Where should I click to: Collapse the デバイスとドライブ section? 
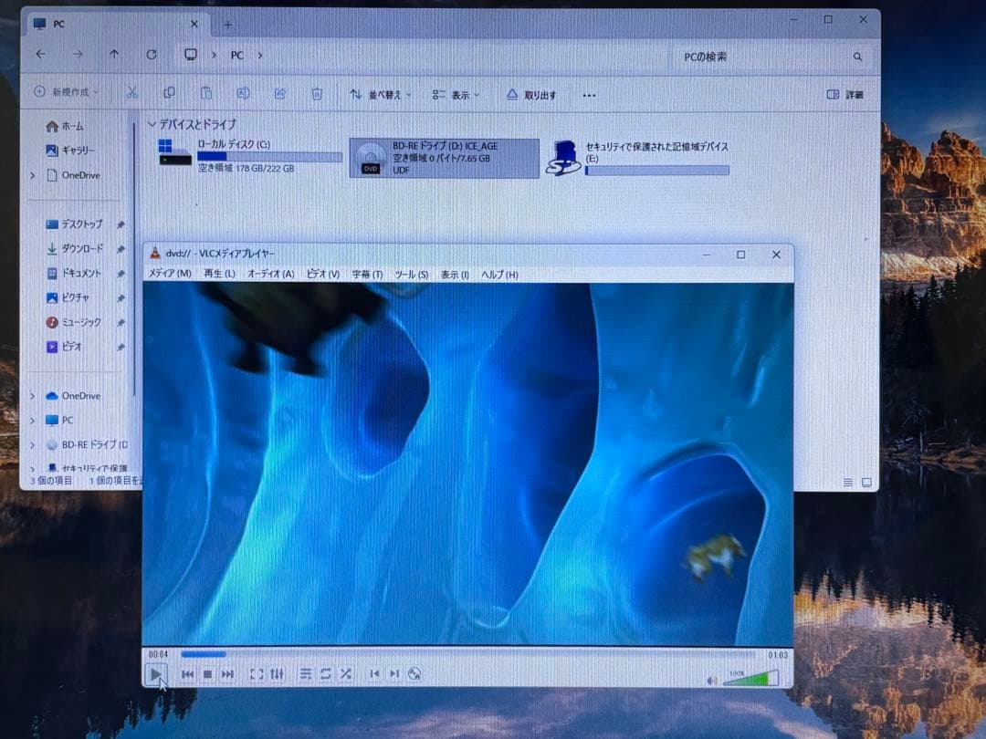coord(152,124)
